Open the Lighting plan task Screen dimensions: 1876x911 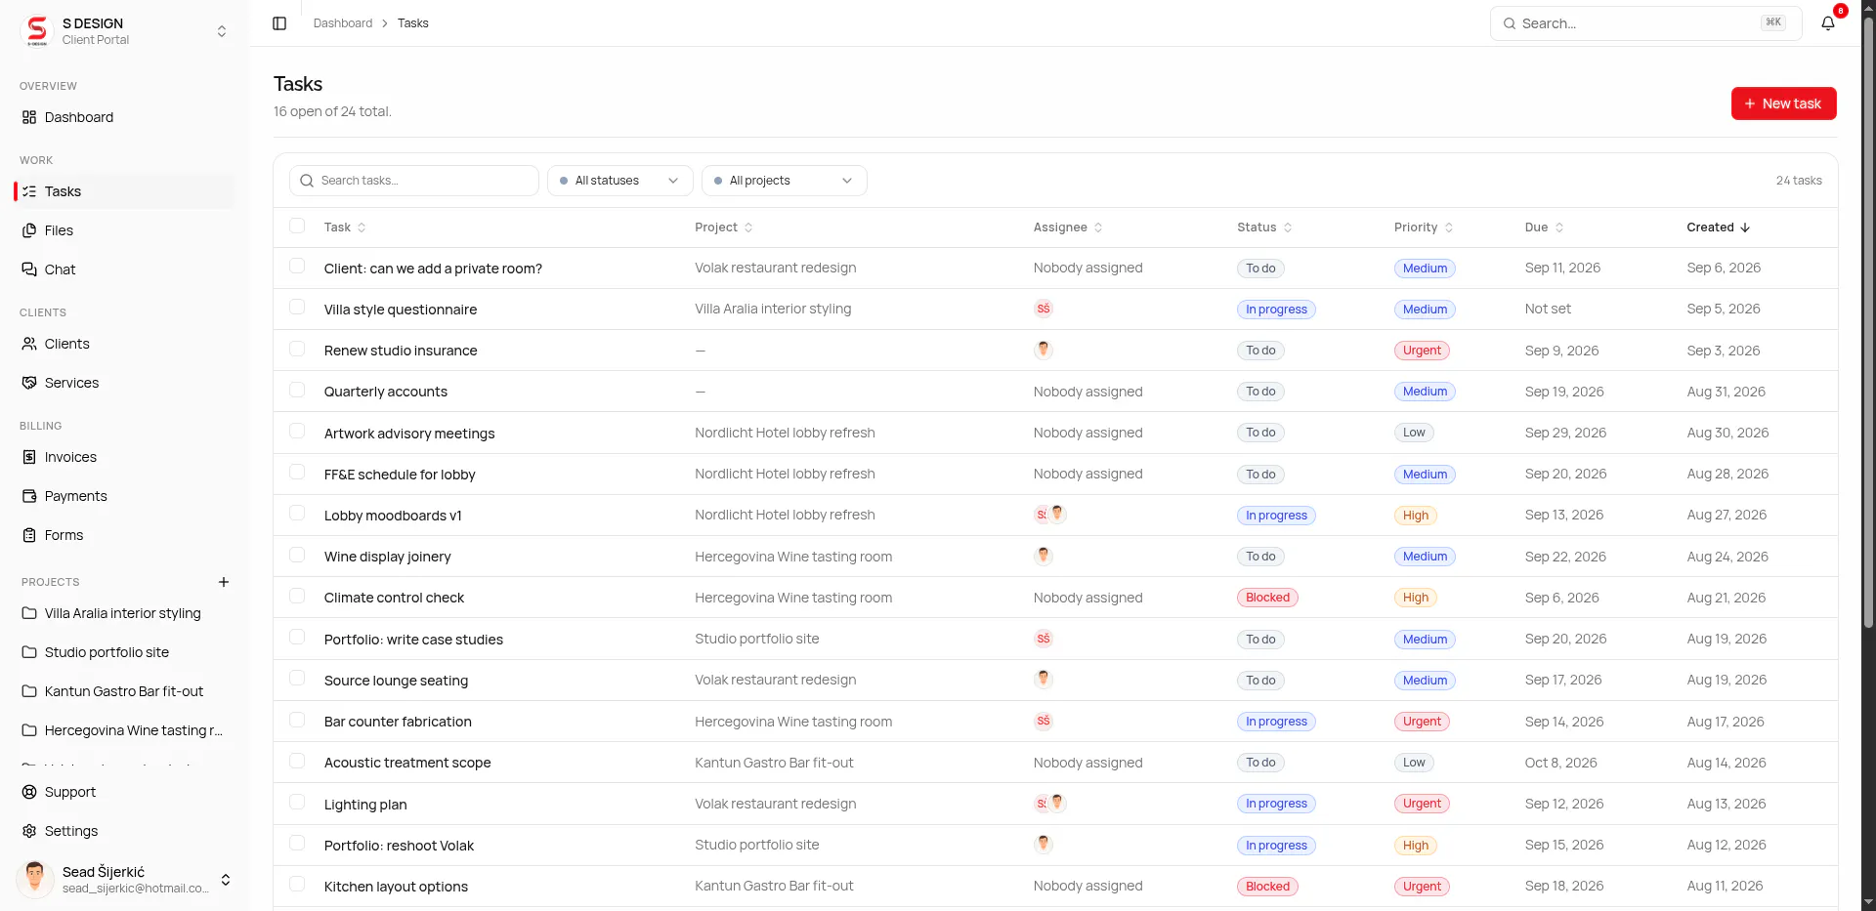(365, 805)
